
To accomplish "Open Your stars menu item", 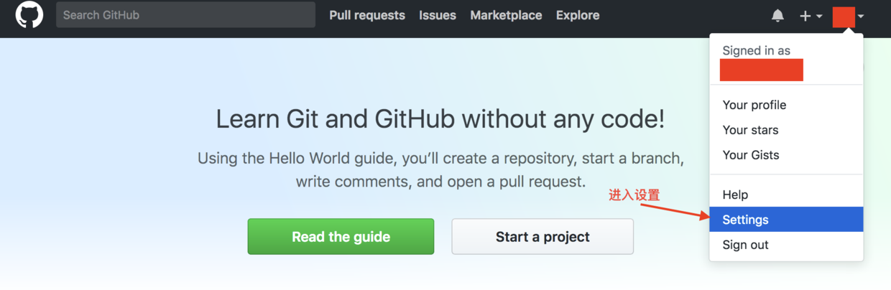I will click(786, 130).
